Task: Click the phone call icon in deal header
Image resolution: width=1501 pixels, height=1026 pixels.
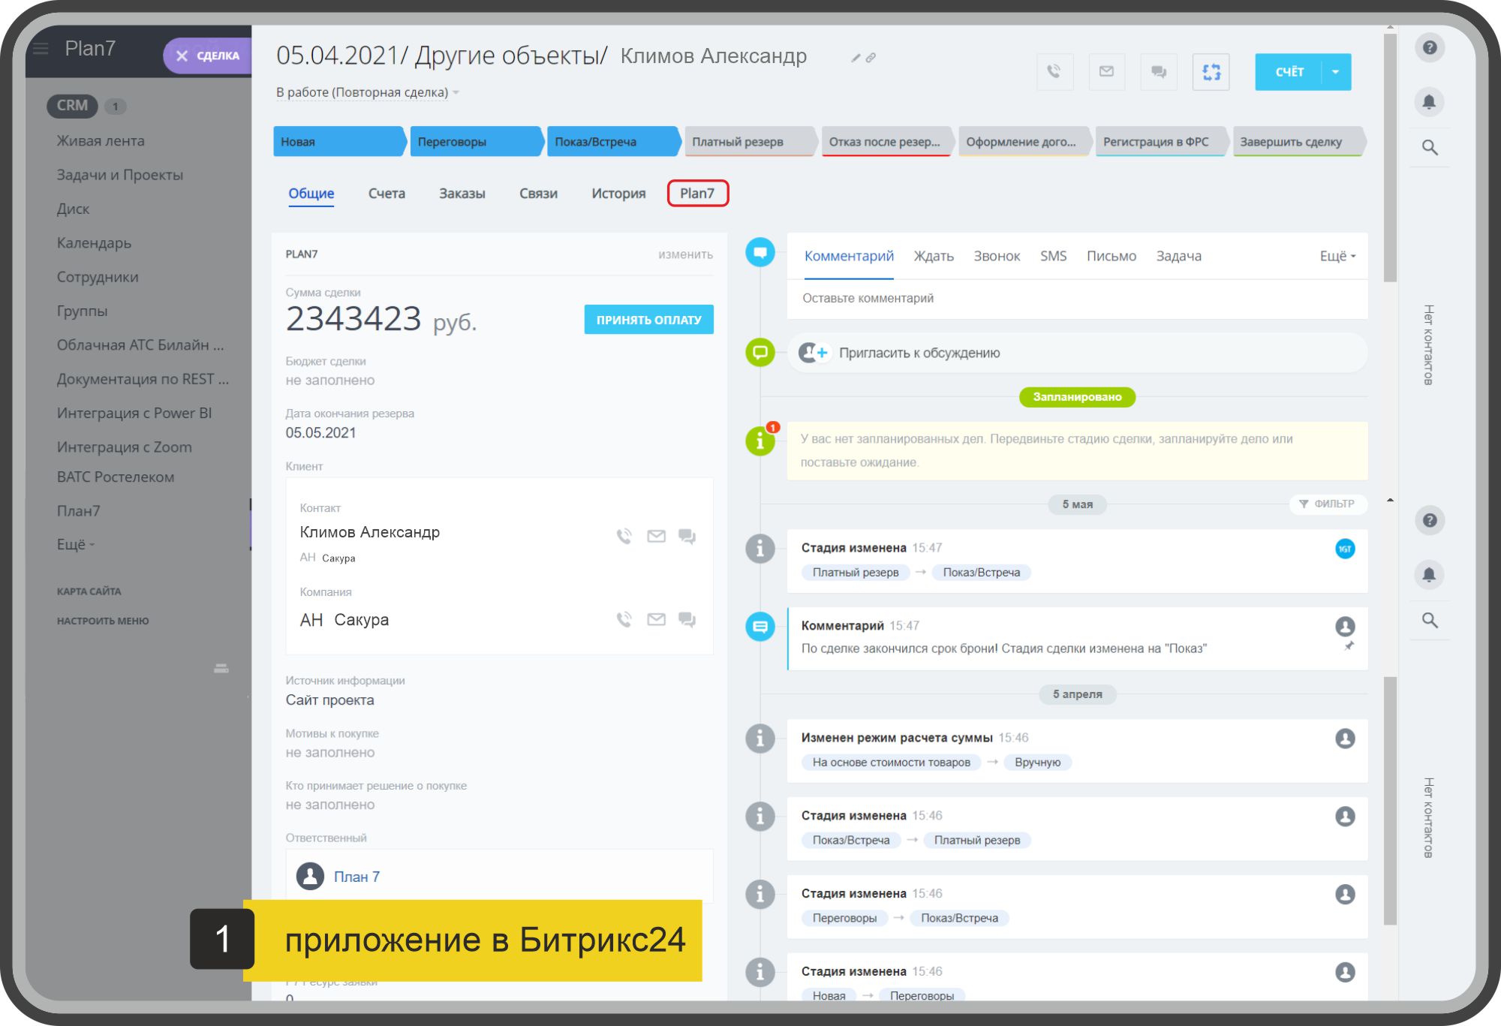Action: click(x=1054, y=72)
